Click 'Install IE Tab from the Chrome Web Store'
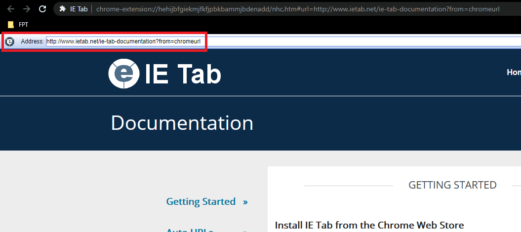The image size is (521, 232). 369,226
